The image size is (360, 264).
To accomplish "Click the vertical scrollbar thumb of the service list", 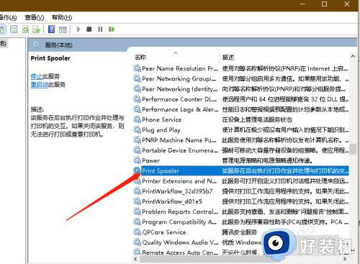I will (x=353, y=149).
